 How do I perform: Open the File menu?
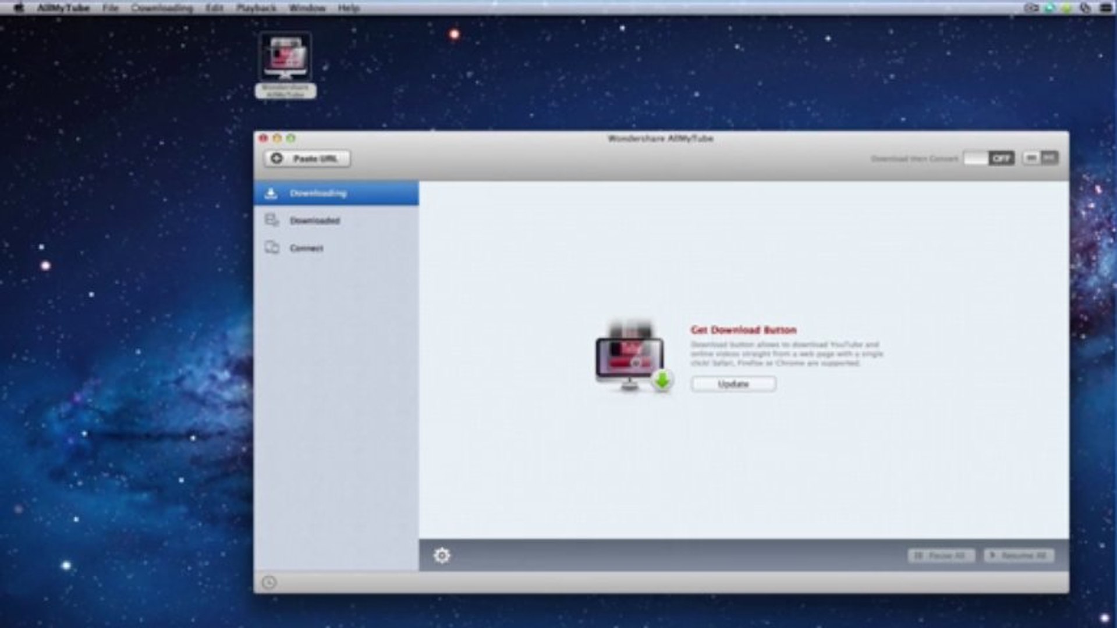tap(110, 8)
